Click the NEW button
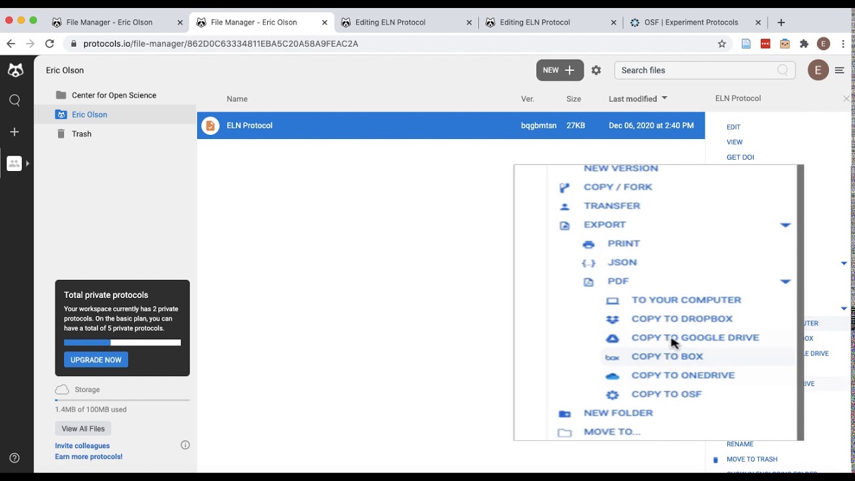This screenshot has height=481, width=855. click(x=560, y=70)
